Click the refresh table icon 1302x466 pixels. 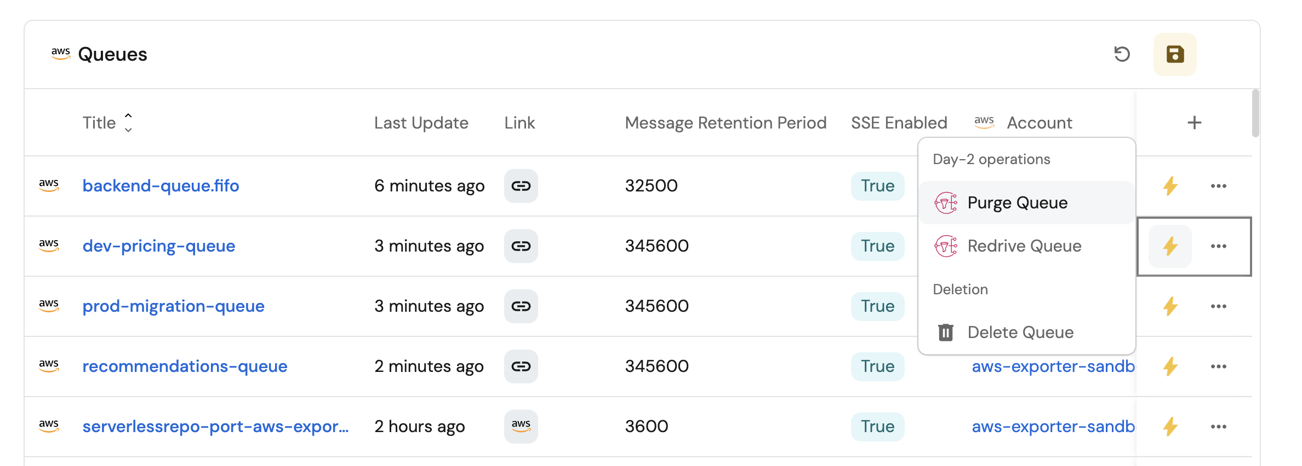coord(1122,54)
